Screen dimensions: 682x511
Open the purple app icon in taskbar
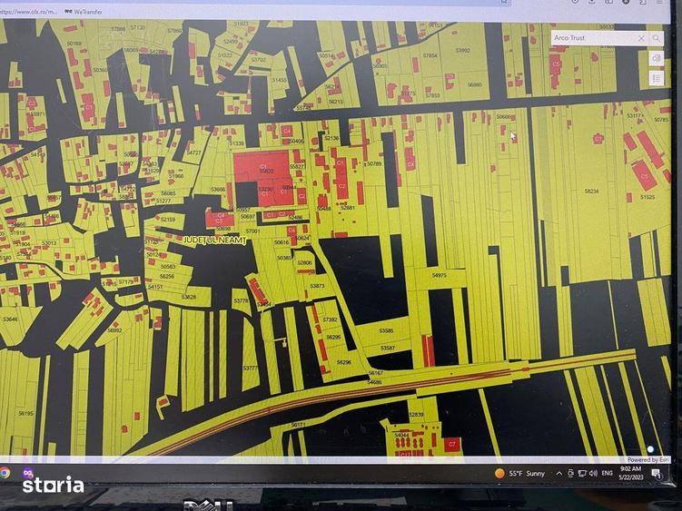pos(28,473)
